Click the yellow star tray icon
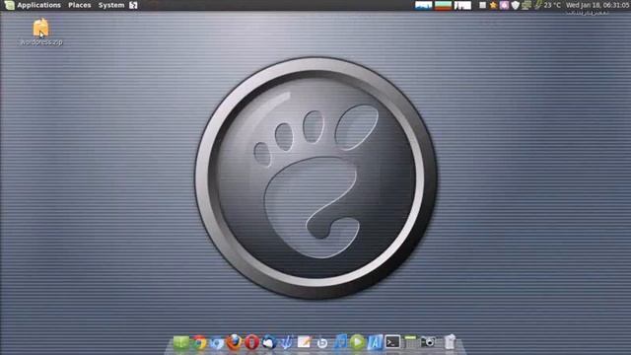 click(493, 5)
